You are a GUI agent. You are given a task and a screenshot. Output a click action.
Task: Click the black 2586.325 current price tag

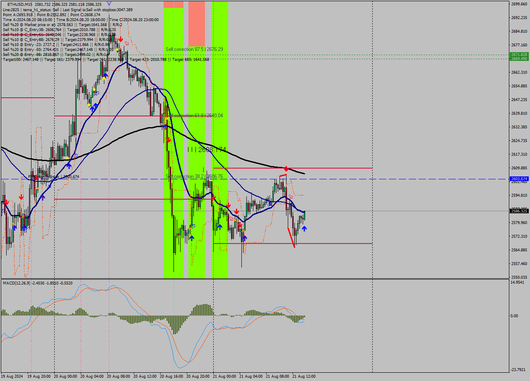point(519,211)
